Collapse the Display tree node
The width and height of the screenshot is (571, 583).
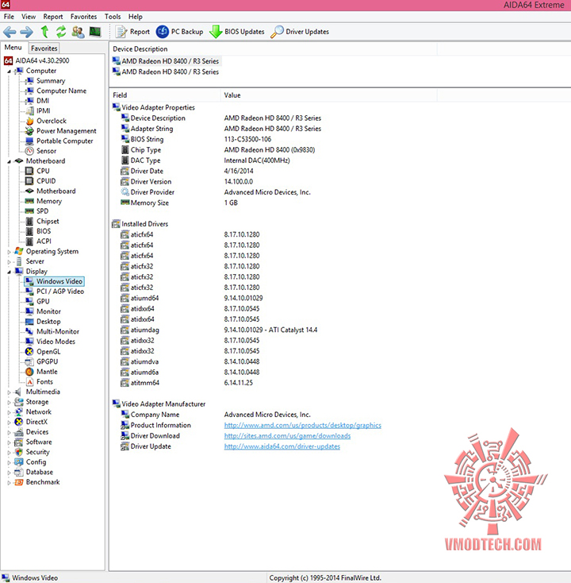point(10,272)
